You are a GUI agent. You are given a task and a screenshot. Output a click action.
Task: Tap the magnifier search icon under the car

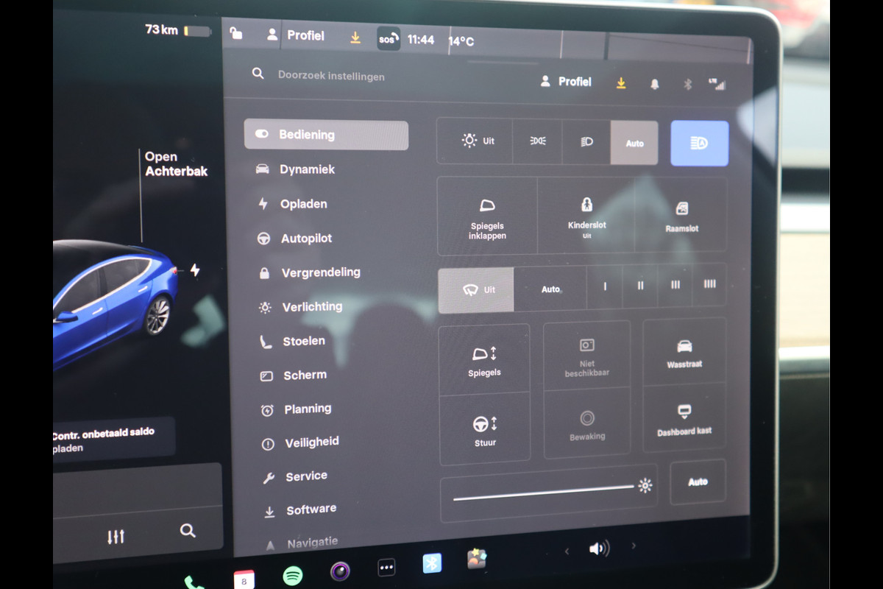click(188, 531)
